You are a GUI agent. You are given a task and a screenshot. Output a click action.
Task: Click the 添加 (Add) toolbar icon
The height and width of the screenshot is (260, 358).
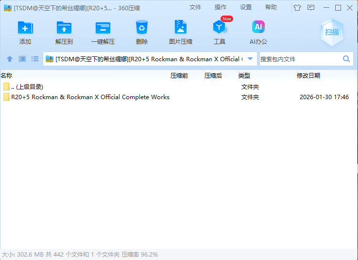25,28
